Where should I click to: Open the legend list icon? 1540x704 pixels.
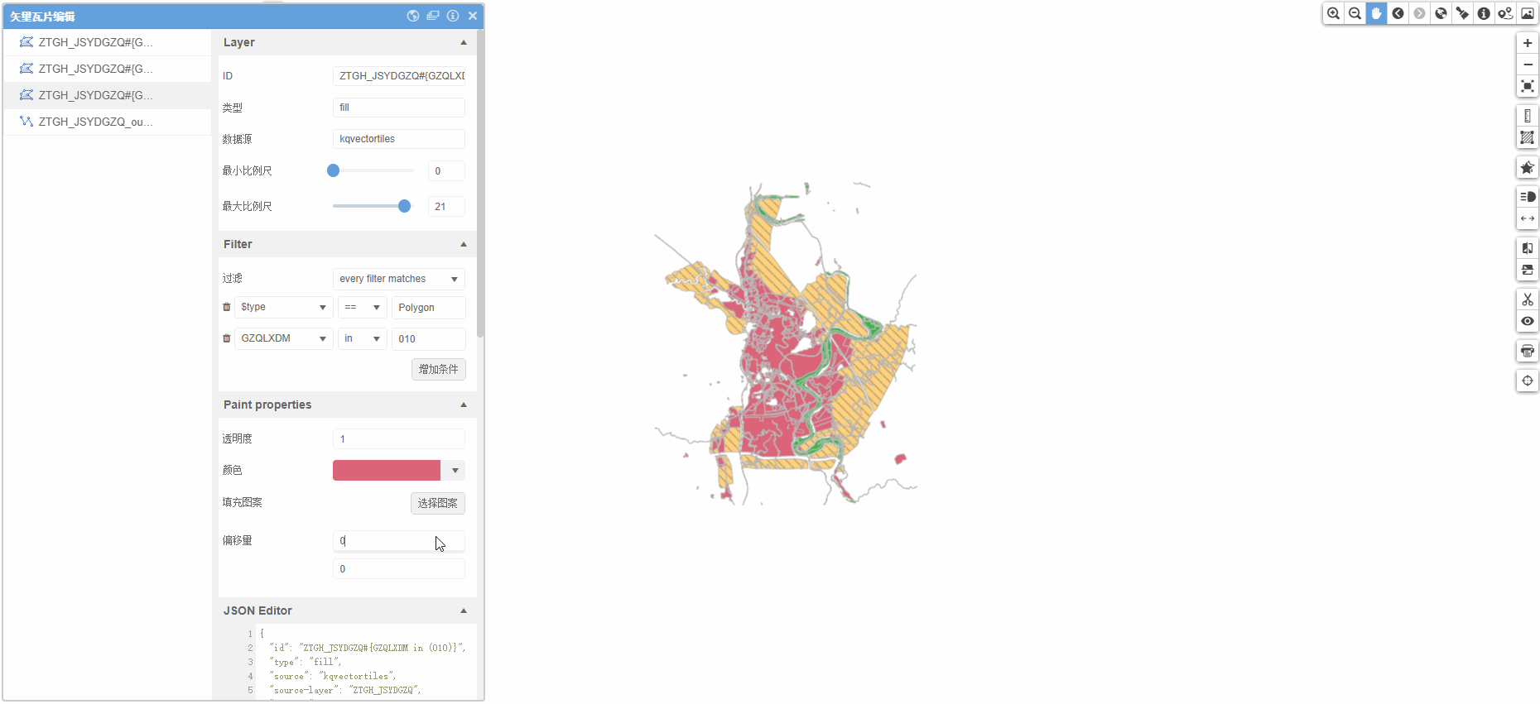1528,197
